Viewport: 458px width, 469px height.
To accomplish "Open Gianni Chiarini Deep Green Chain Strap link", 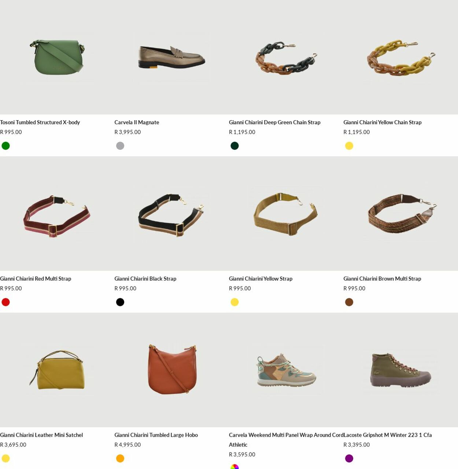I will coord(275,122).
